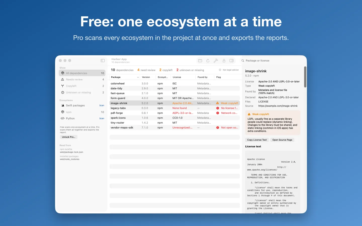Scan the Python ecosystem
The height and width of the screenshot is (226, 362).
(102, 119)
